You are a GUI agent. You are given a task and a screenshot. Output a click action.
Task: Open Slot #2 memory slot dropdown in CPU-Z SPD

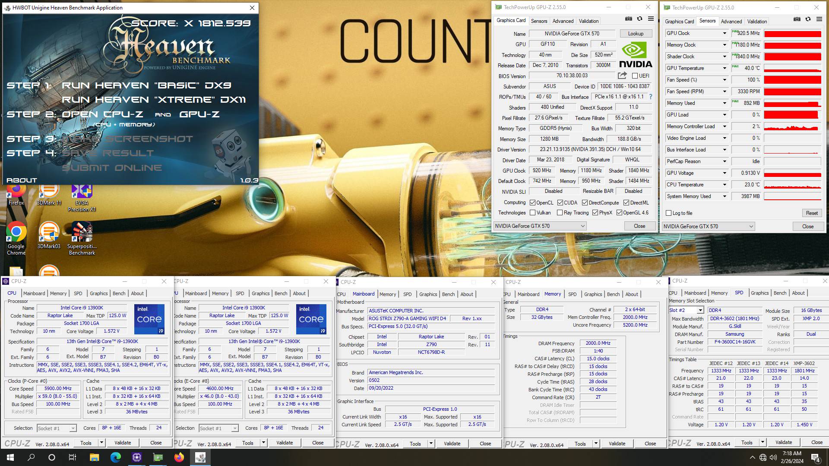[700, 310]
